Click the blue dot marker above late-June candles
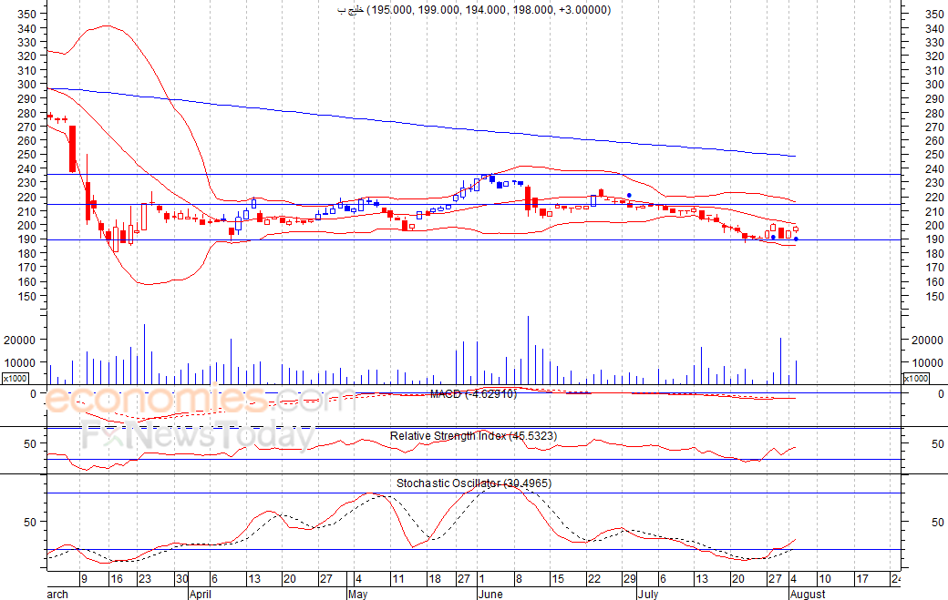 tap(629, 196)
